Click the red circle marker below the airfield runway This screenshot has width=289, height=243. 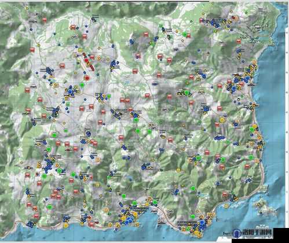pos(87,78)
